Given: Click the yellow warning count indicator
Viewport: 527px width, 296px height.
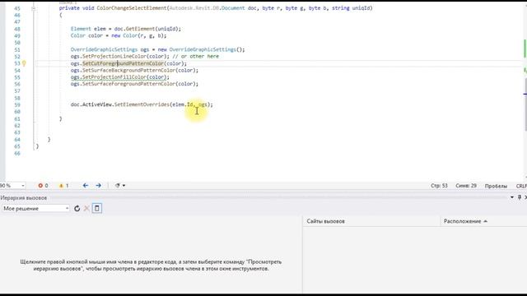Looking at the screenshot, I should 63,186.
